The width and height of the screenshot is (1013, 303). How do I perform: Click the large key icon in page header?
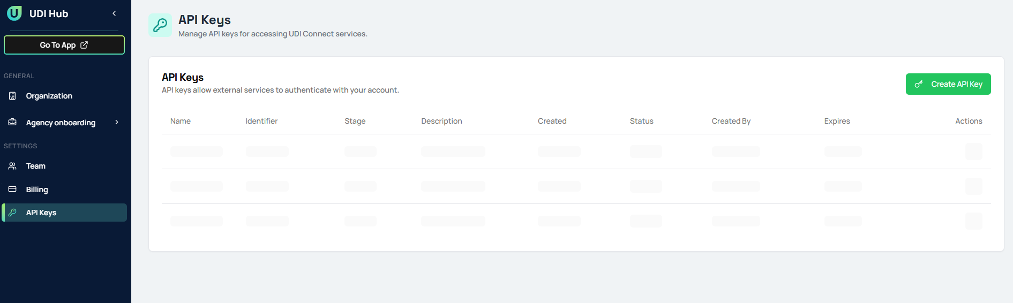tap(160, 25)
